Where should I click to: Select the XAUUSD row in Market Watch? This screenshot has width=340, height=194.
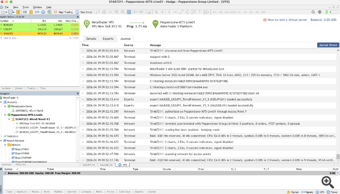click(40, 33)
